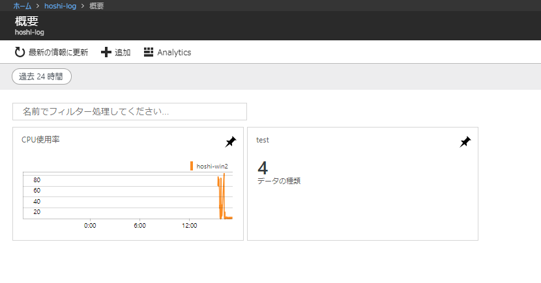This screenshot has height=283, width=541.
Task: Click the orange hoshi-win2 legend swatch
Action: 192,166
